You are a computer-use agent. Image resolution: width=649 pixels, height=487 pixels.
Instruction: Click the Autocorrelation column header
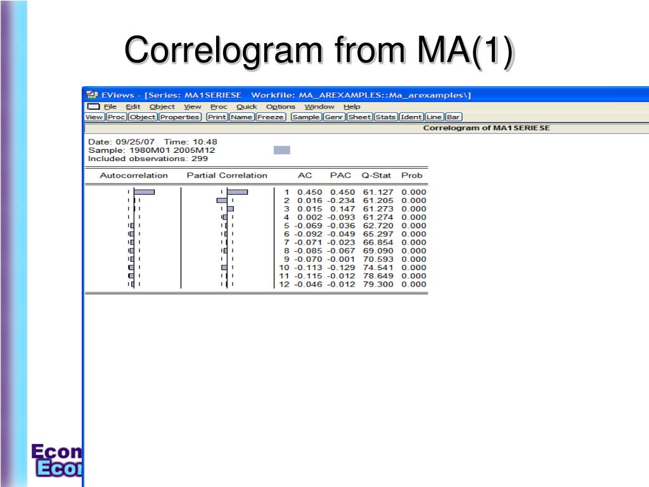(134, 176)
